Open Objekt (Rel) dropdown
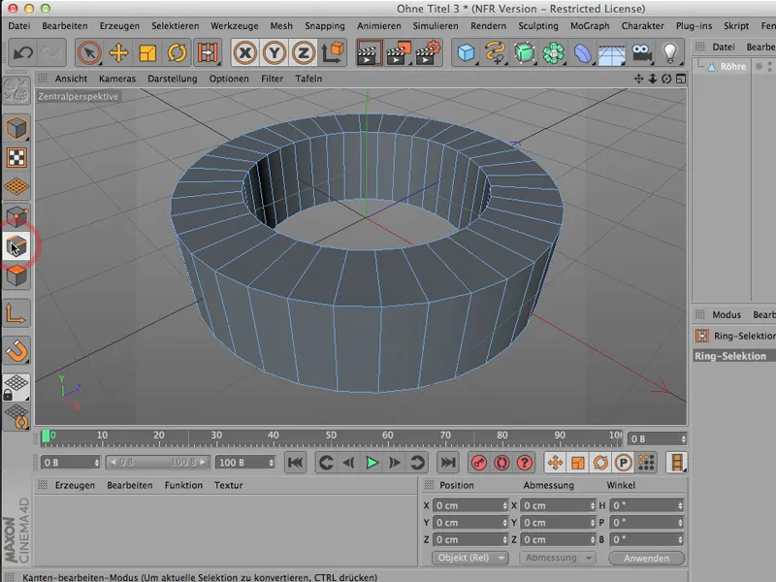This screenshot has height=582, width=776. pyautogui.click(x=470, y=558)
